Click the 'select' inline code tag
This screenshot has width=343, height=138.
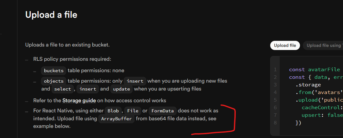[x=63, y=89]
